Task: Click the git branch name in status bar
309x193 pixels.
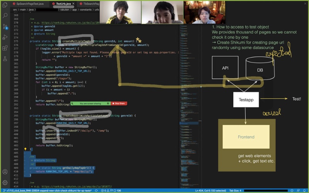Action: tap(48, 190)
